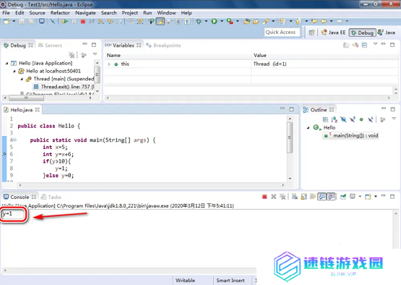Click the New wizard icon in toolbar
The width and height of the screenshot is (401, 285).
[7, 22]
